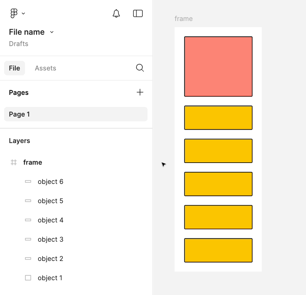Toggle the sidebar panel layout icon
This screenshot has width=306, height=295.
click(138, 13)
